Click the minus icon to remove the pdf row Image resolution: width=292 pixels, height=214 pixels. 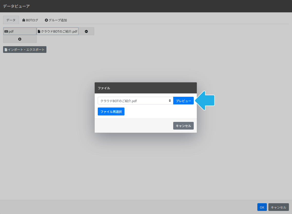tap(86, 31)
